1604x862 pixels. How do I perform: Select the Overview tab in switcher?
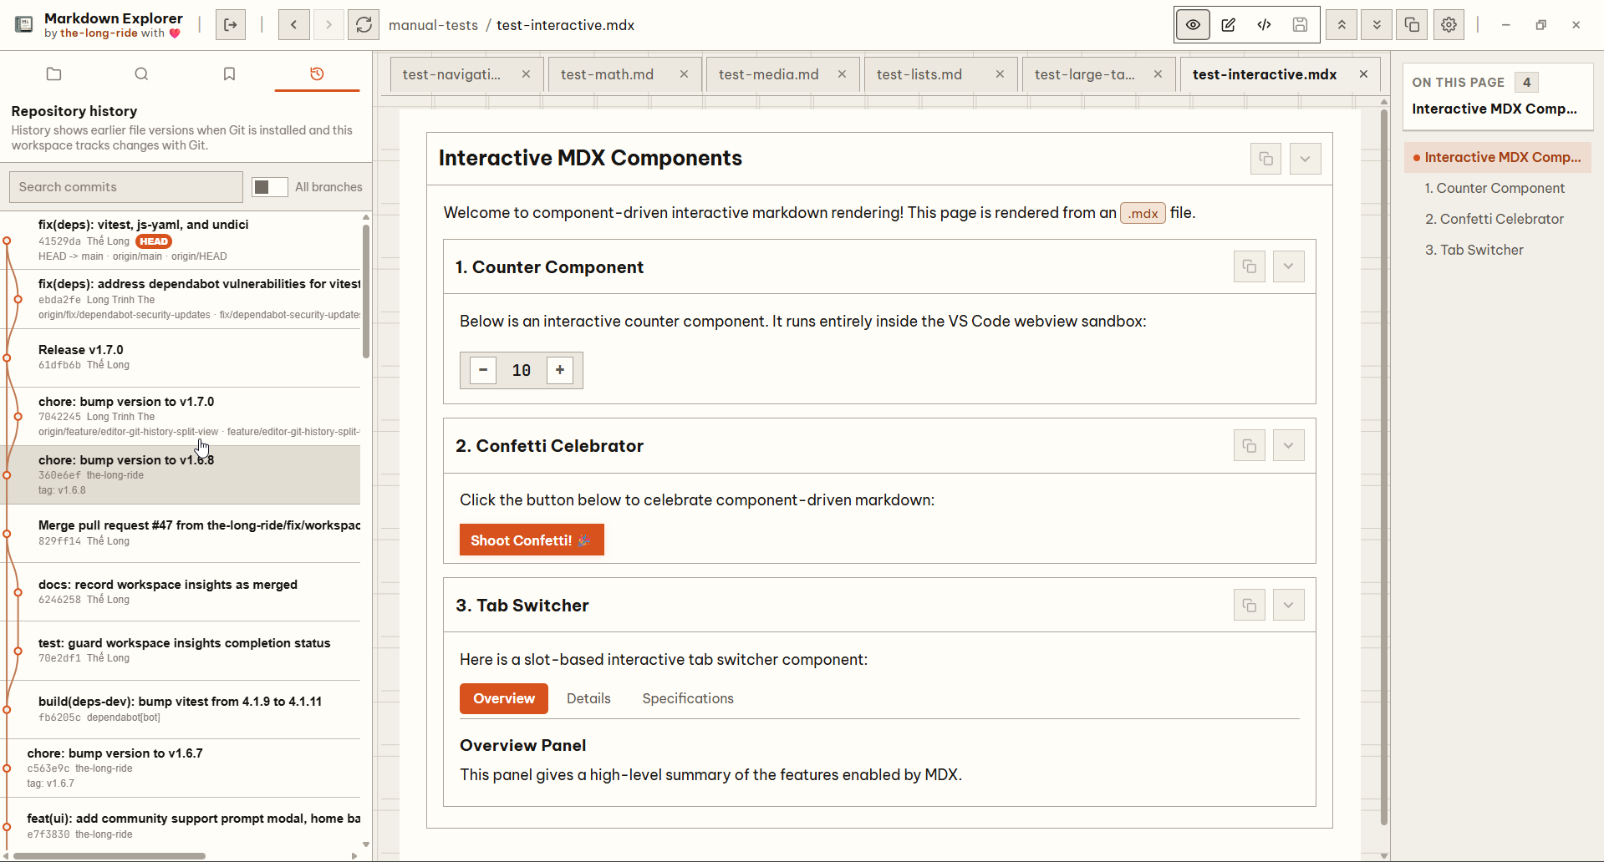(x=504, y=698)
